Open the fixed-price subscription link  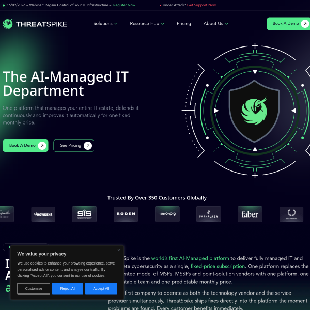click(x=218, y=266)
